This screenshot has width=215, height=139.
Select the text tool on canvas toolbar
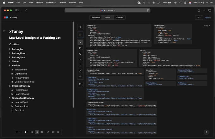click(80, 76)
